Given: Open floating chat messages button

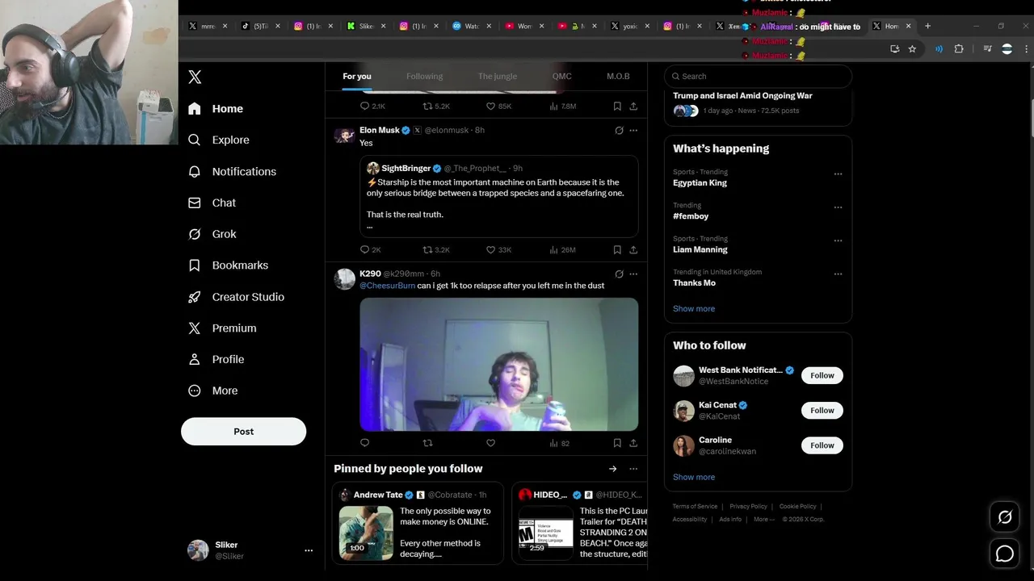Looking at the screenshot, I should pyautogui.click(x=1005, y=554).
